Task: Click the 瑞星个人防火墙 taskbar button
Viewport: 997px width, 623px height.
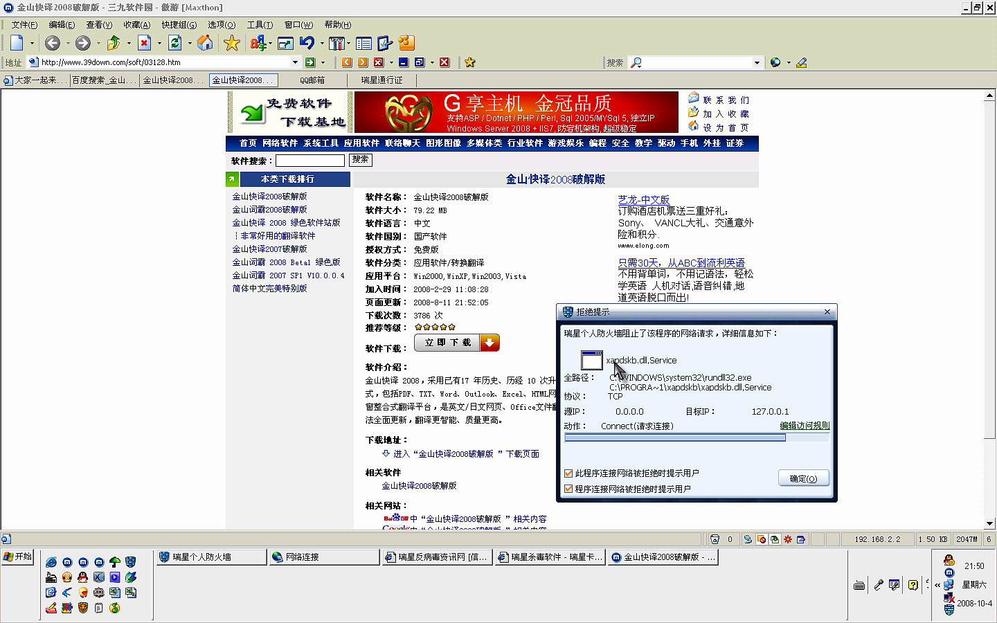Action: 210,557
